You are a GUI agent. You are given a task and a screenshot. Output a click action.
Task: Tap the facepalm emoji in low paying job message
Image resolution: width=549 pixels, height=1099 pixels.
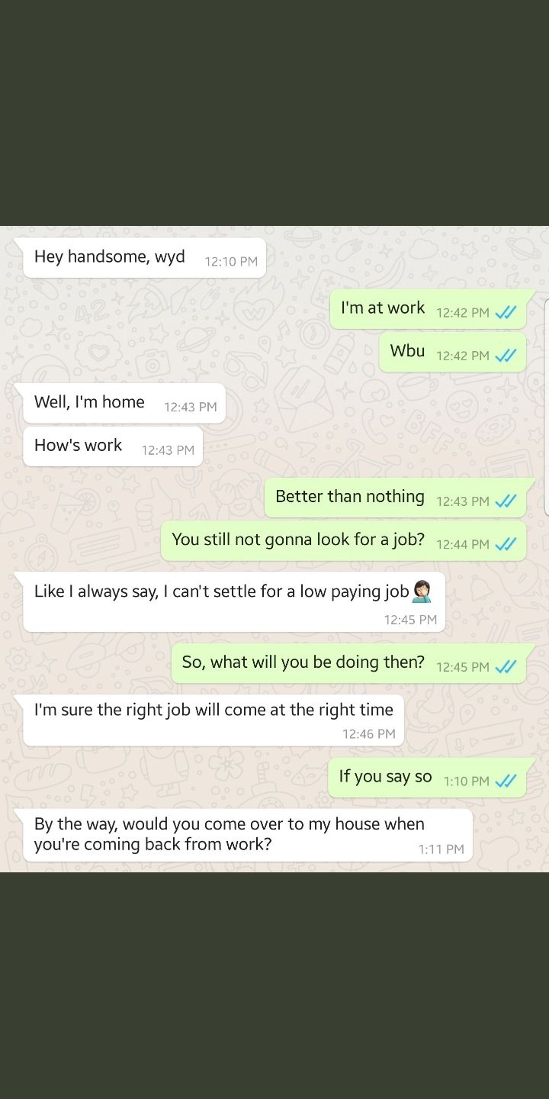point(422,591)
